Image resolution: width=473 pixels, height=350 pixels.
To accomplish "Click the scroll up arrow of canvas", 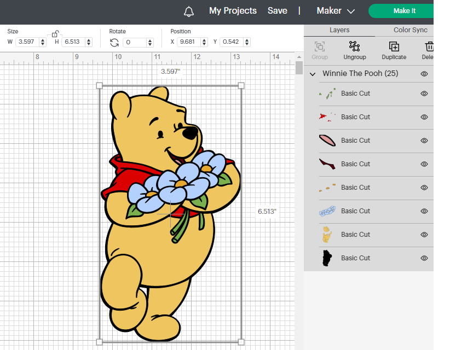I will [299, 57].
